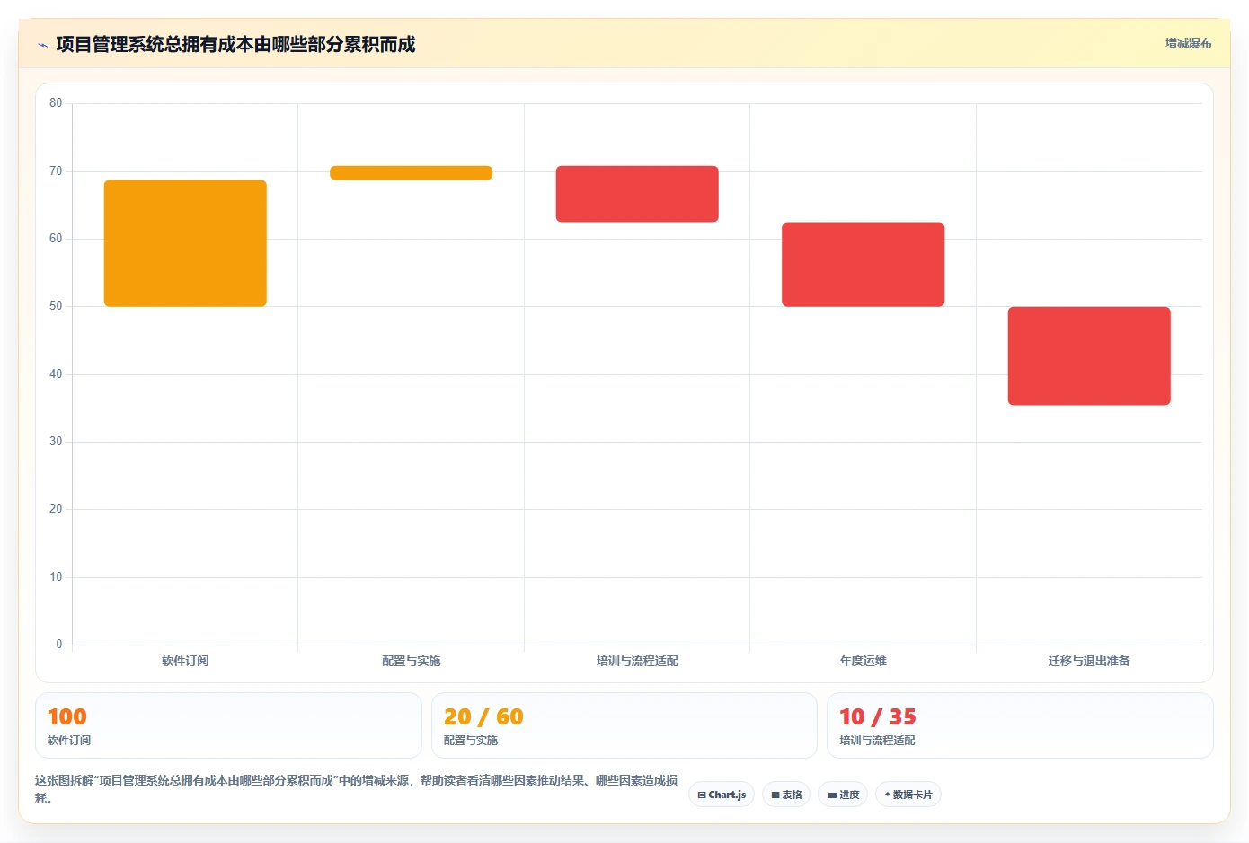Click the 配置与实施 x-axis label
The image size is (1249, 843).
[411, 661]
